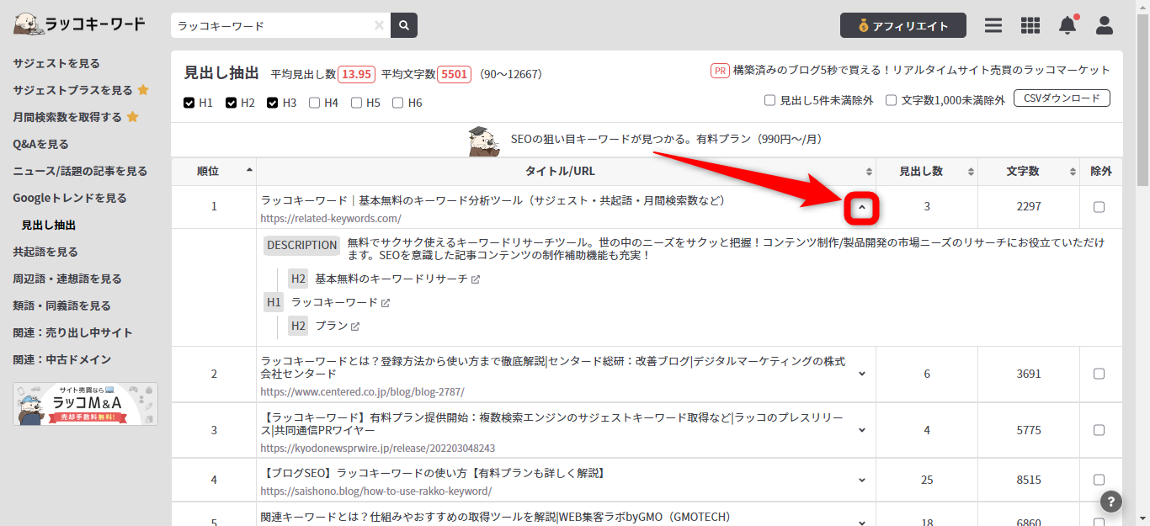Open 類語・同義語を見る in sidebar
1150x526 pixels.
61,306
